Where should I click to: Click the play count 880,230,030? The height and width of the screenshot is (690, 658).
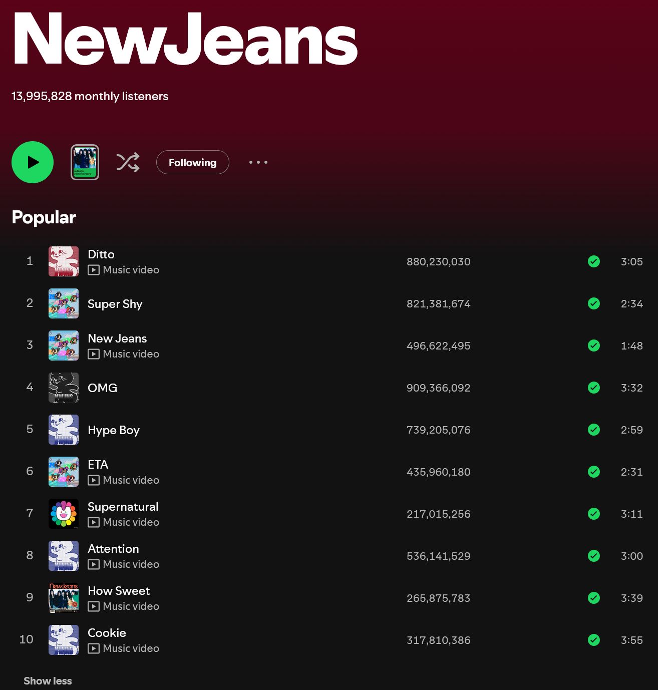click(439, 261)
